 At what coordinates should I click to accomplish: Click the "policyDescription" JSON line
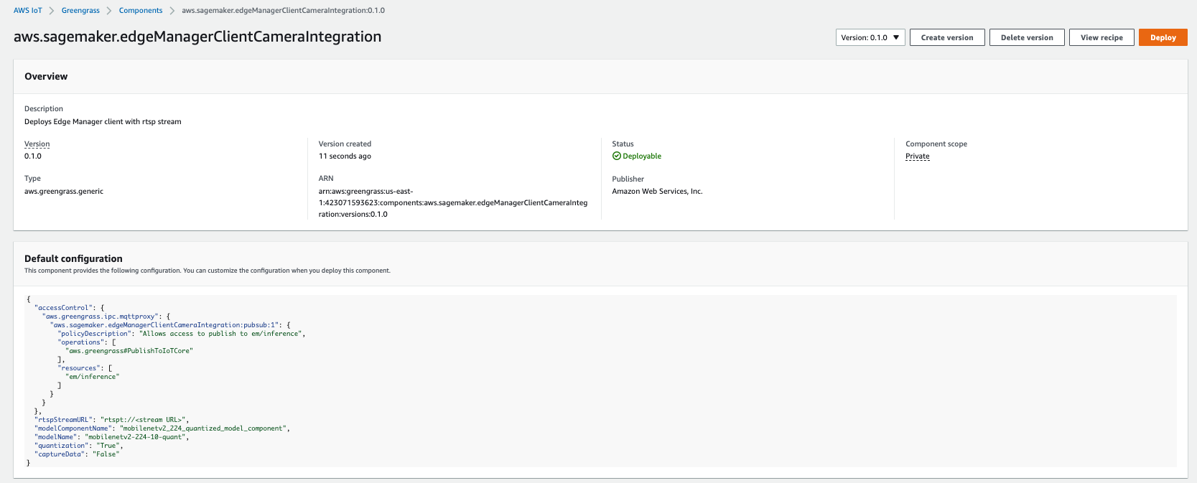tap(182, 334)
